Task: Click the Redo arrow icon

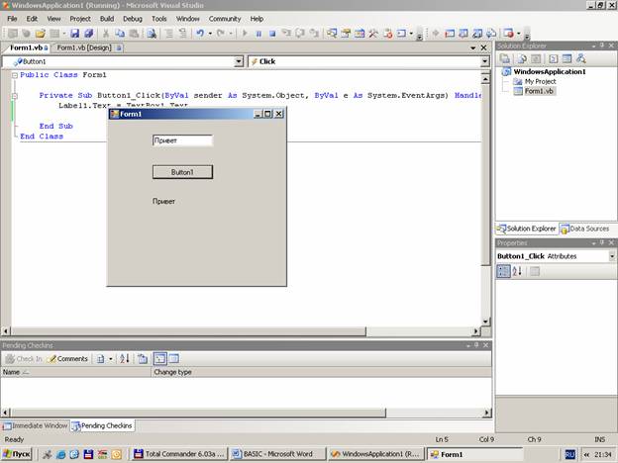Action: (x=221, y=34)
